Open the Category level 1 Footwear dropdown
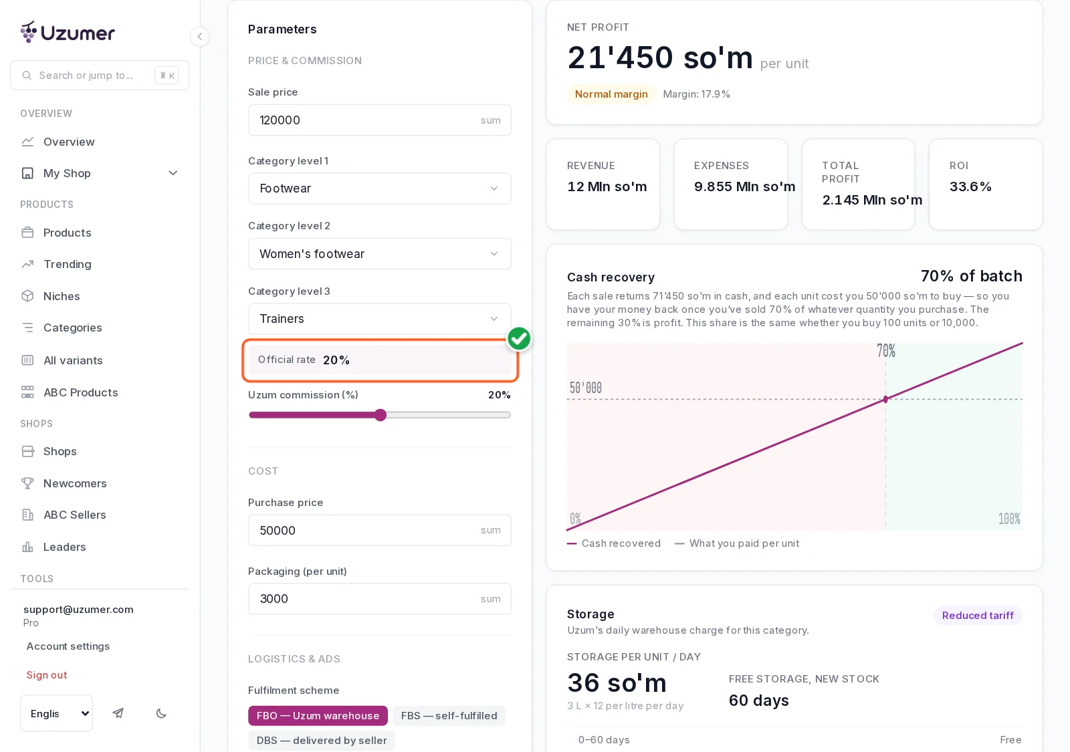Viewport: 1070px width, 752px height. click(380, 189)
